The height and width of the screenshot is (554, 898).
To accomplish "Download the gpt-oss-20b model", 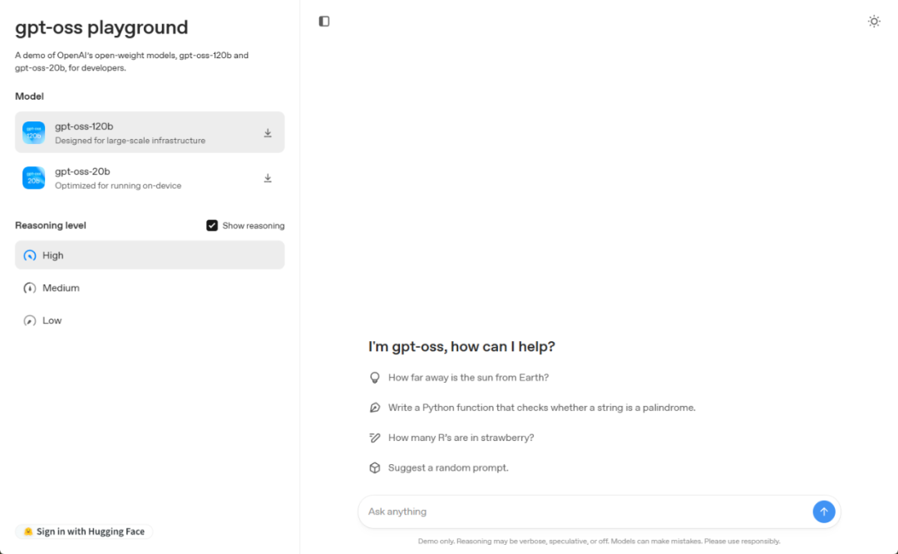I will [x=268, y=178].
